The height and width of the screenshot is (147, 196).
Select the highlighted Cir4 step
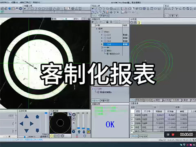(x=116, y=44)
